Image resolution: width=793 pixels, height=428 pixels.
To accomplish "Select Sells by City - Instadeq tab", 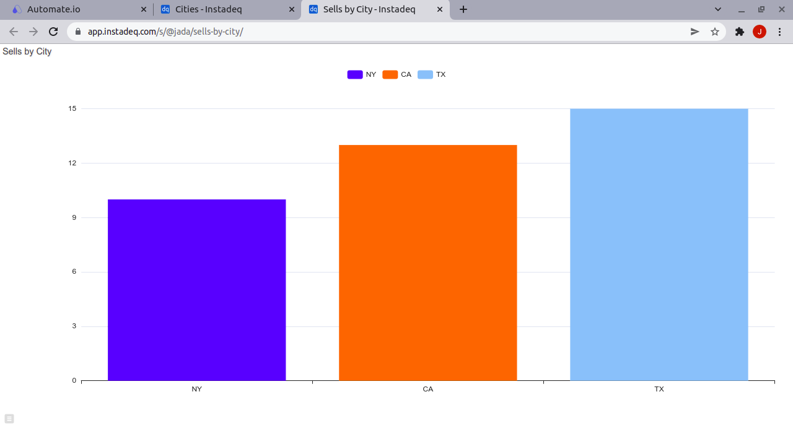I will pos(375,9).
